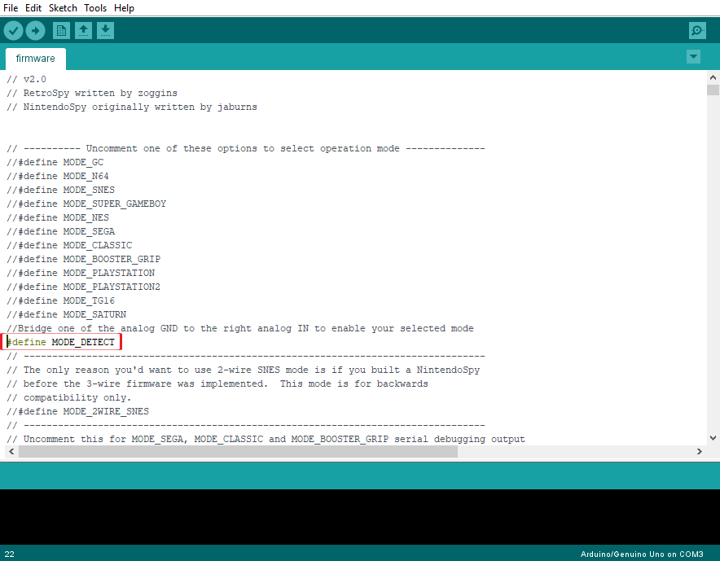Open the File menu
Viewport: 720px width, 561px height.
click(11, 8)
